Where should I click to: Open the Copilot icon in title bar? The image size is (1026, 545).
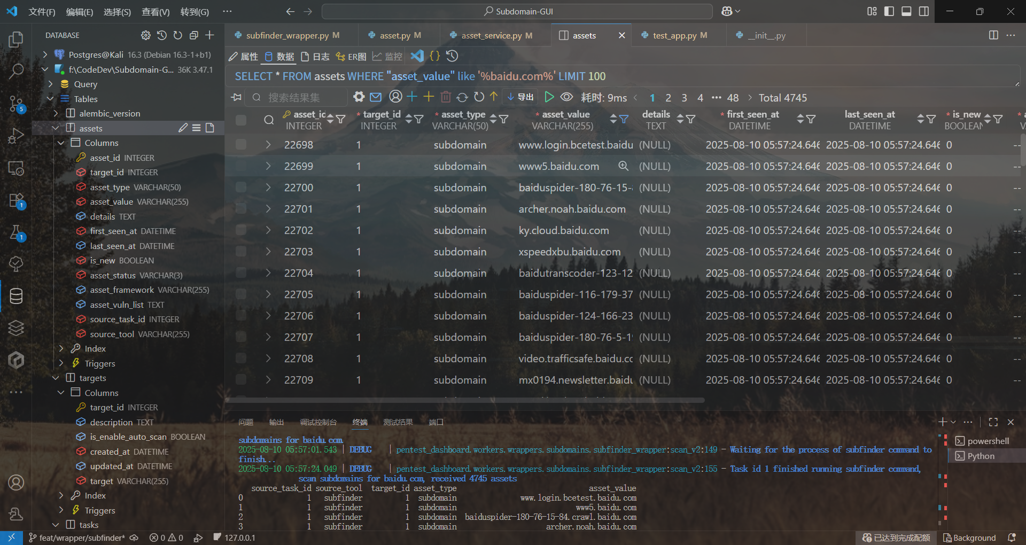tap(727, 11)
